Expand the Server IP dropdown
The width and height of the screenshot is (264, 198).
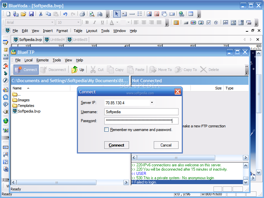[152, 103]
